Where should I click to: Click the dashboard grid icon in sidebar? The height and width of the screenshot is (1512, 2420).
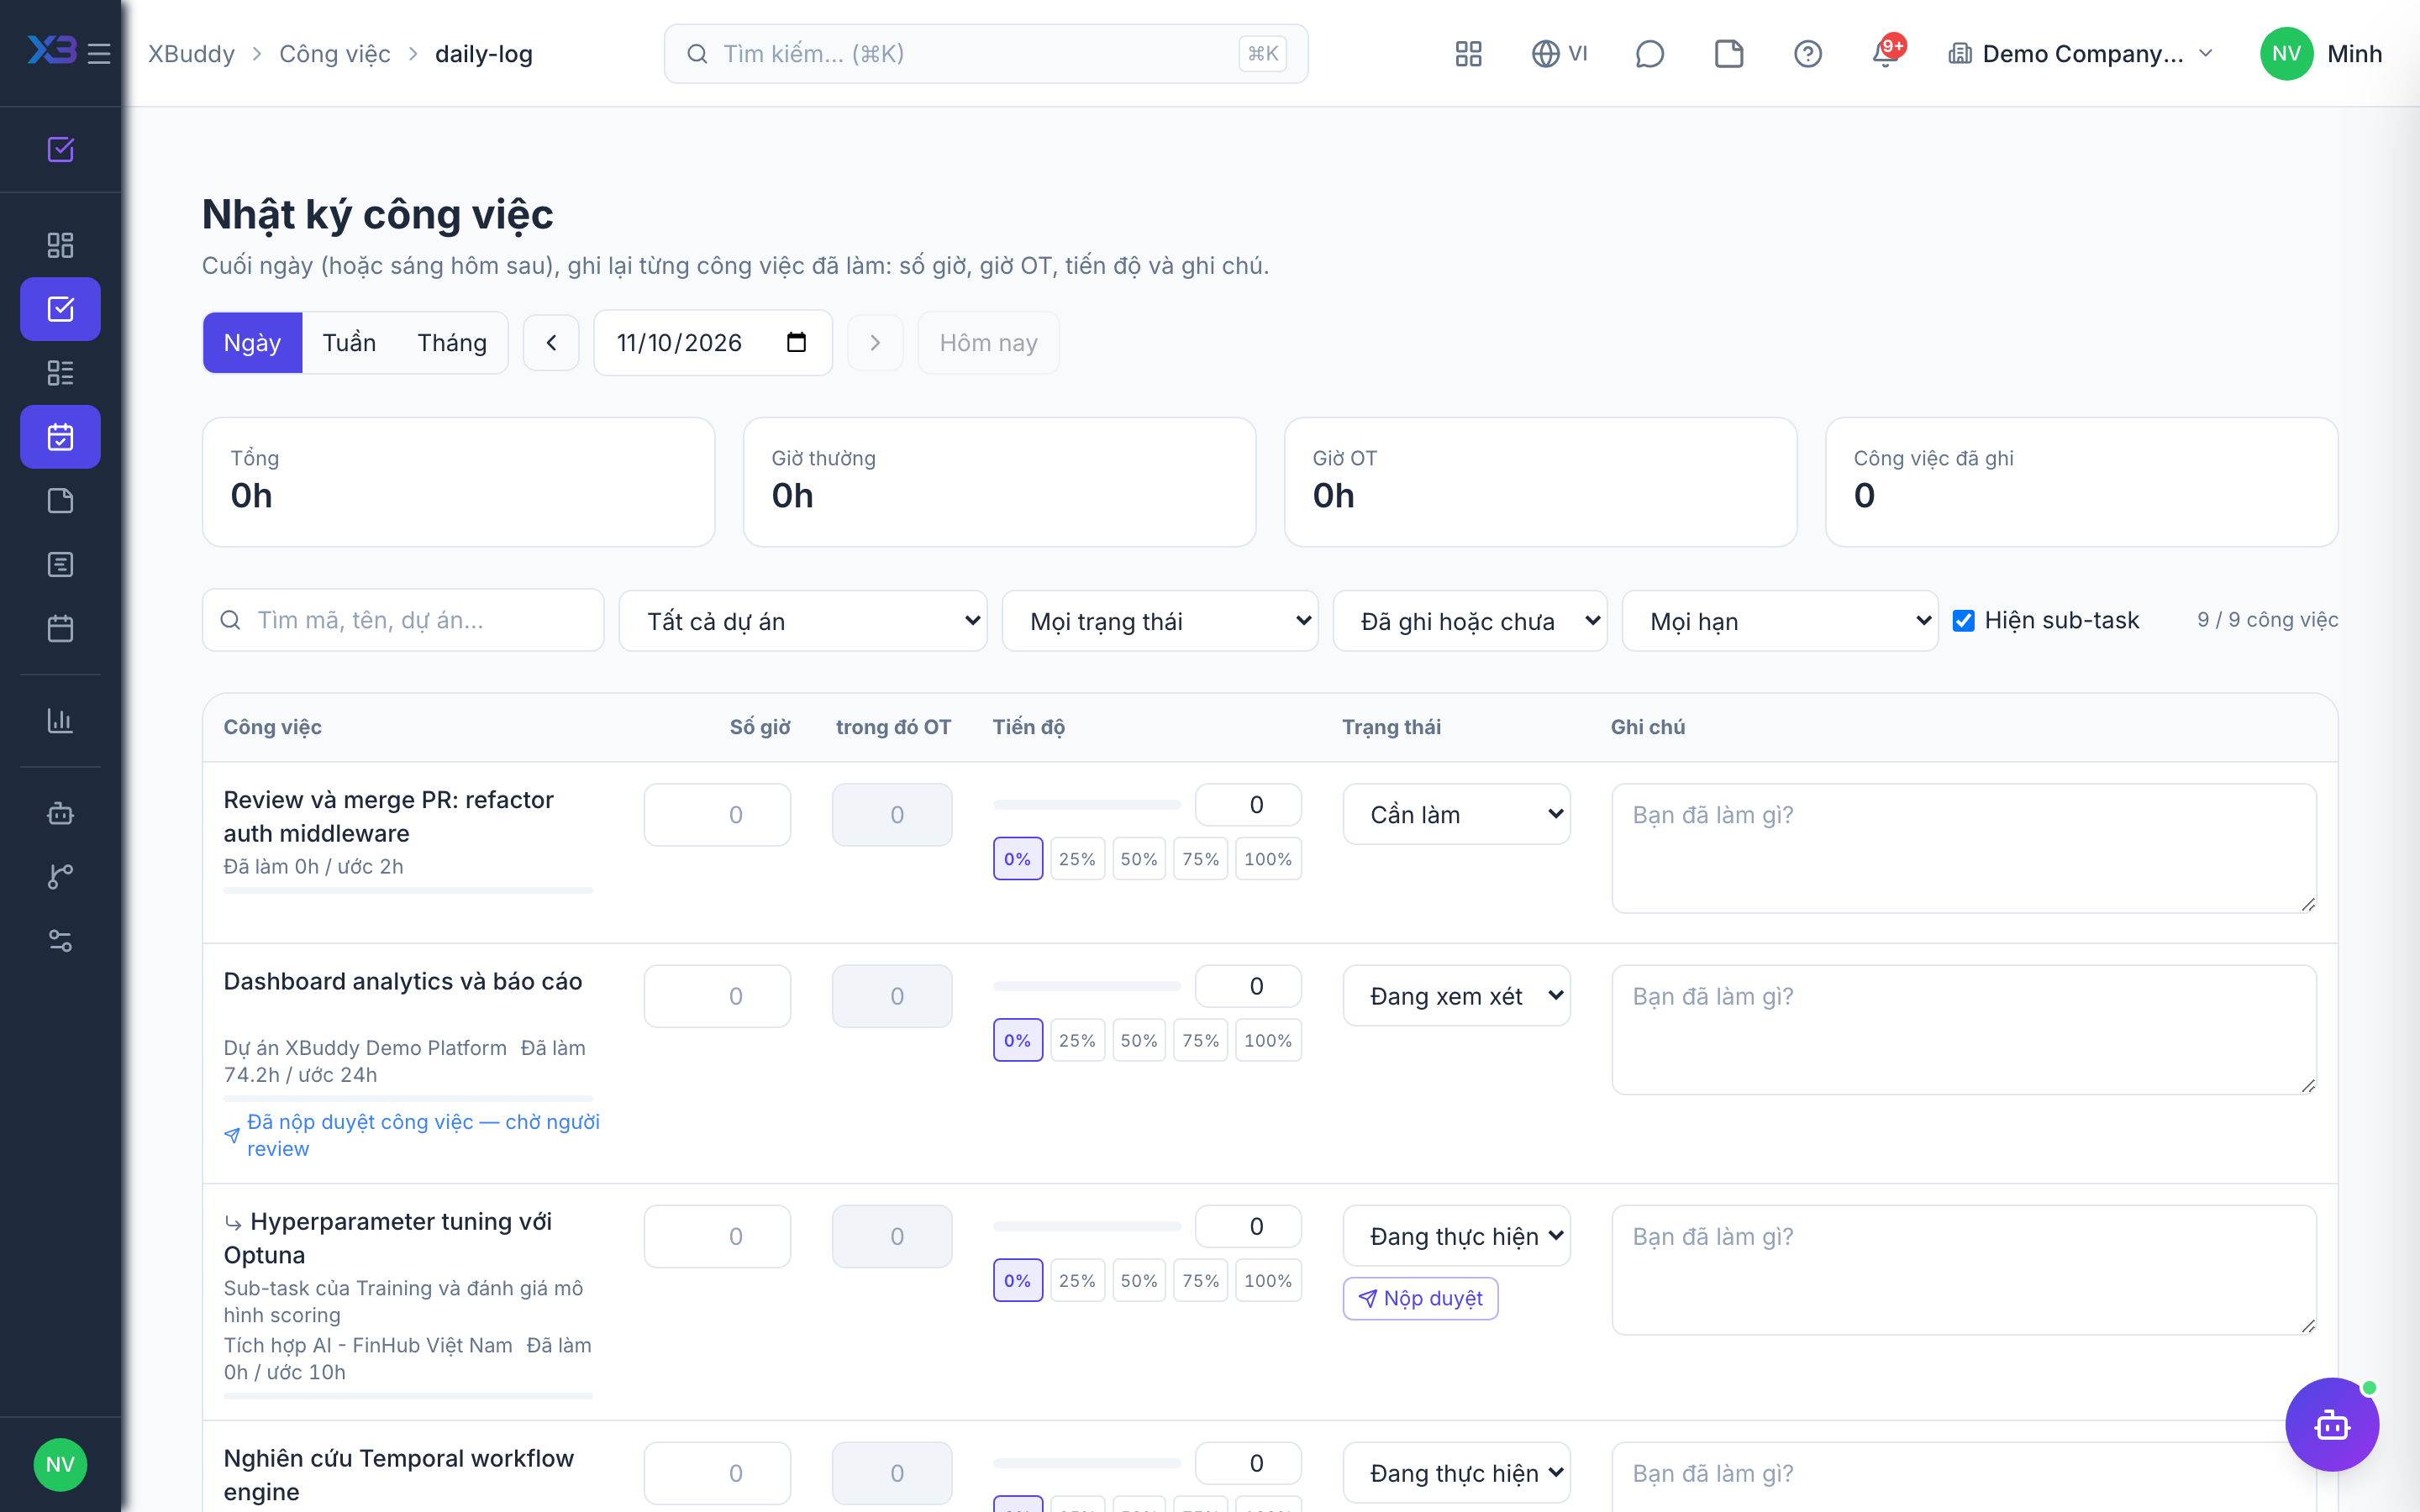[60, 245]
